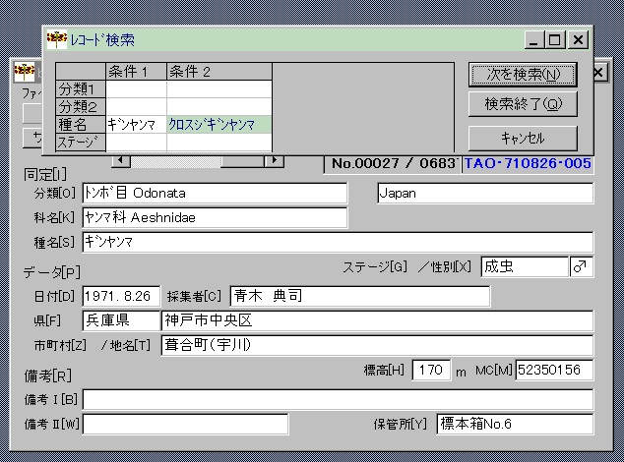Select the 条件 1 column header

(x=136, y=72)
